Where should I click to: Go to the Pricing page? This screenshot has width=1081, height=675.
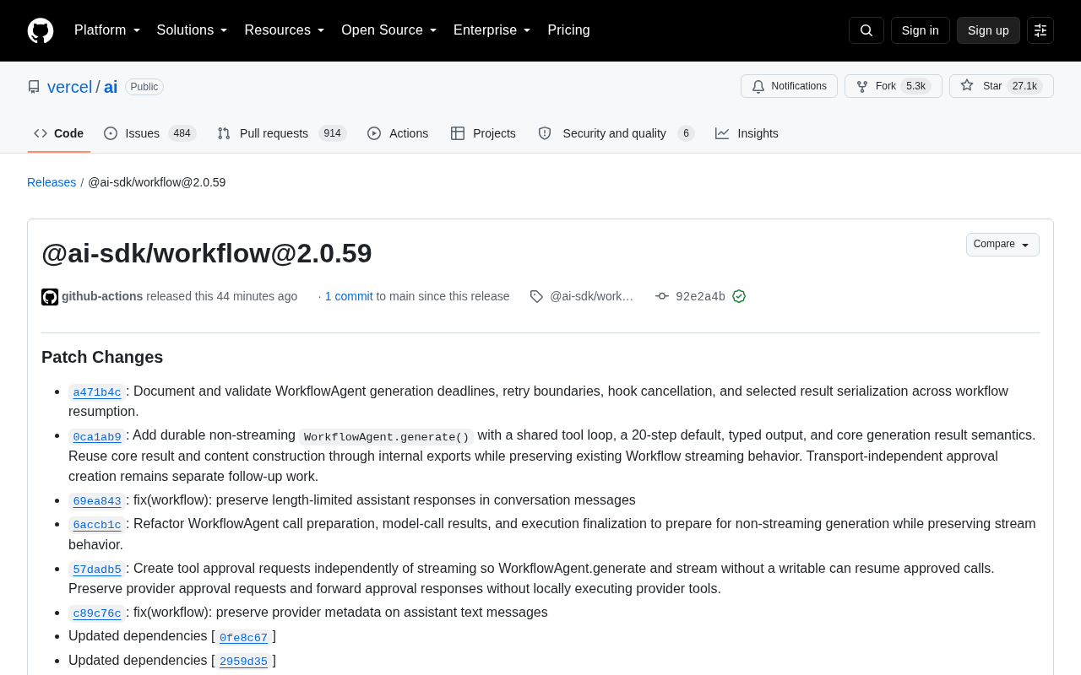(x=568, y=30)
